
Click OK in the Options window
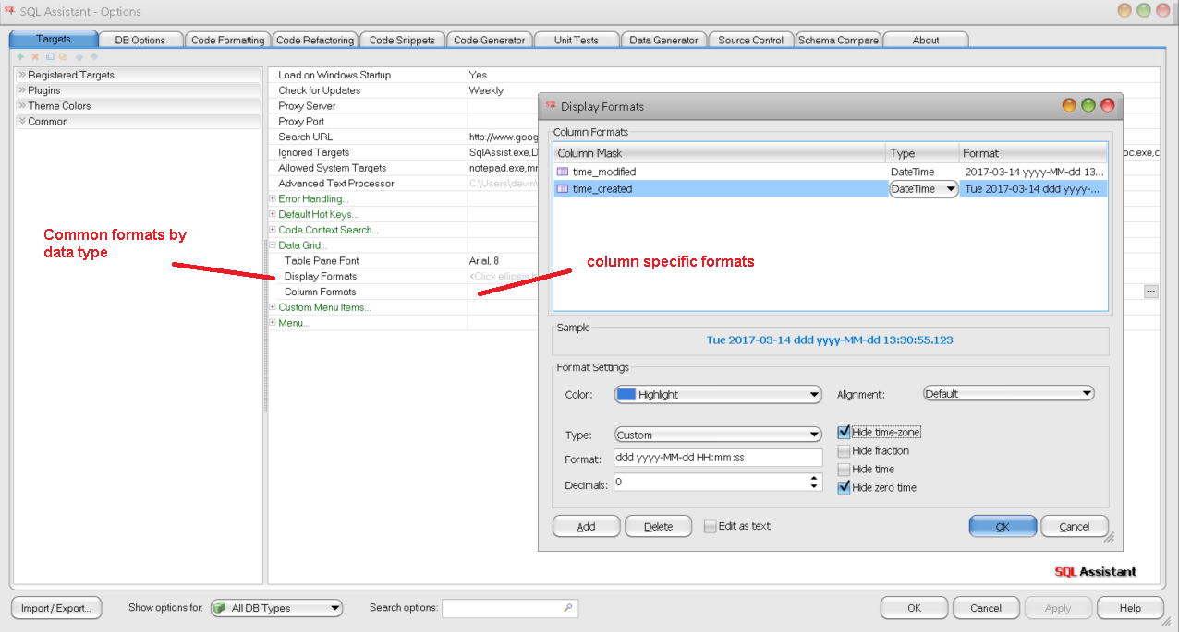click(914, 608)
